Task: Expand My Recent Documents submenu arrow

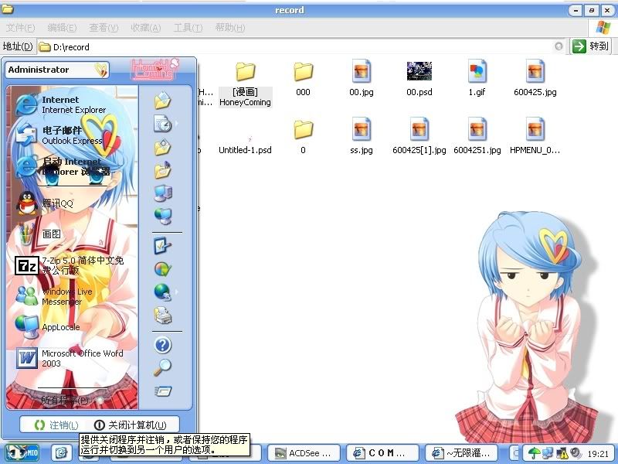Action: (177, 124)
